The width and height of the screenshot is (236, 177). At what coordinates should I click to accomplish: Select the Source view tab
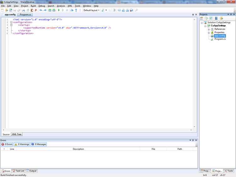(6, 134)
